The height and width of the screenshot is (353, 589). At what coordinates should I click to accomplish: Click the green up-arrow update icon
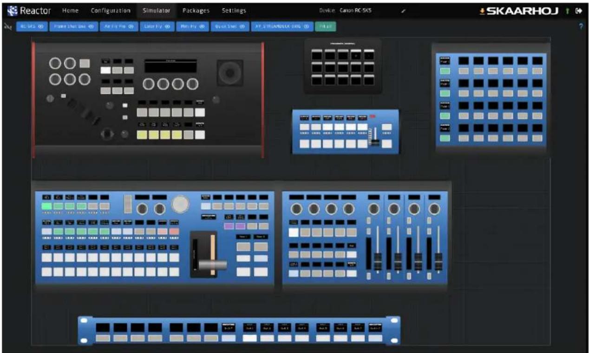(x=567, y=11)
